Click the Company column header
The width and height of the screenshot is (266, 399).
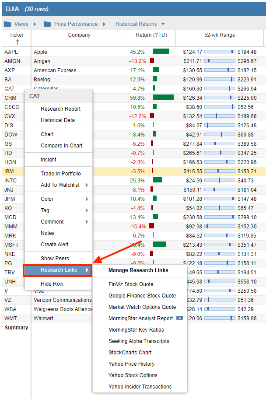point(79,35)
